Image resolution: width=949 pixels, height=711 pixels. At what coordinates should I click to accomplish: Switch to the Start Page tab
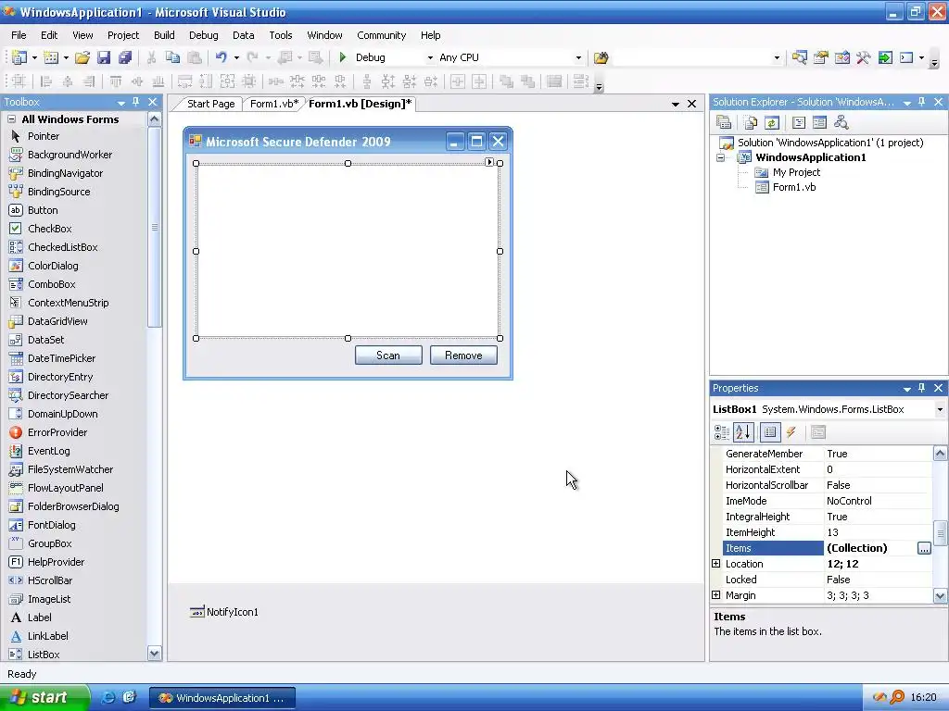[x=210, y=104]
